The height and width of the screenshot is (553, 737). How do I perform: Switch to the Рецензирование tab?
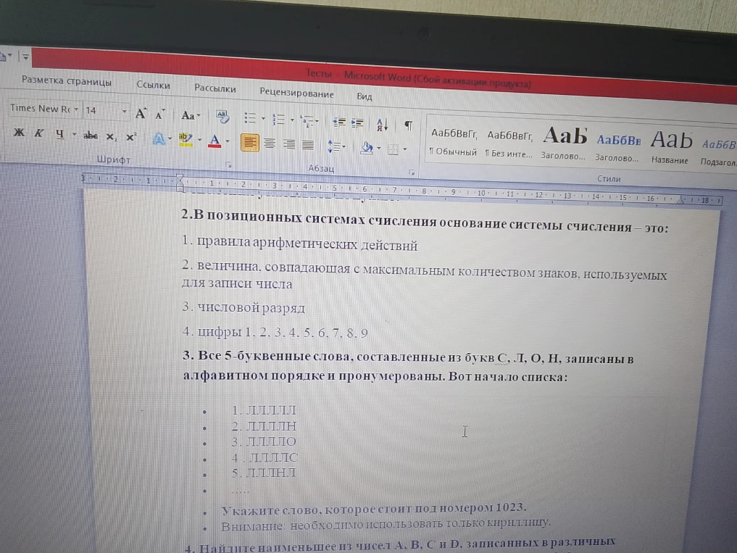[x=296, y=93]
